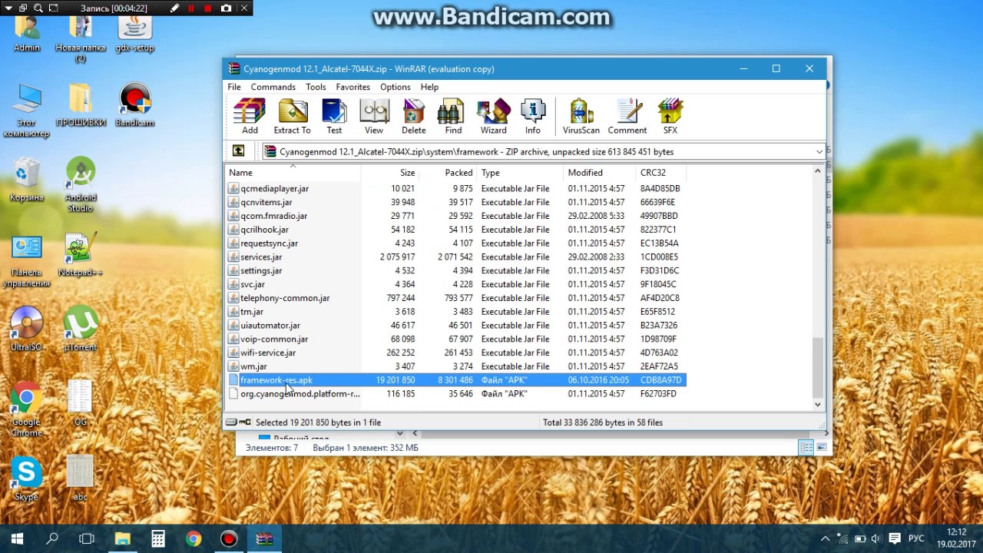The height and width of the screenshot is (553, 983).
Task: Click the Delete toolbar icon
Action: 413,117
